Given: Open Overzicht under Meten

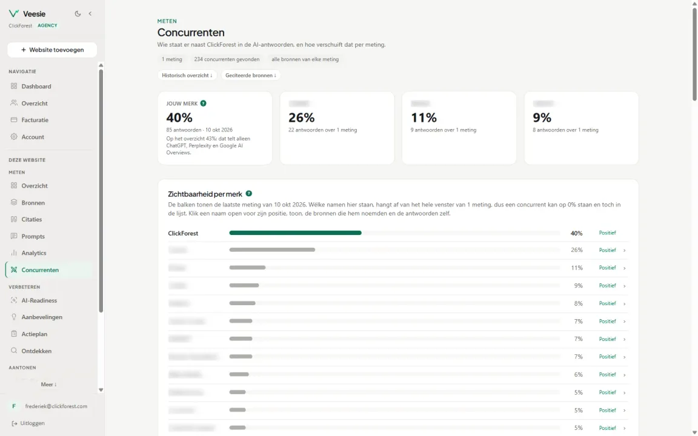Looking at the screenshot, I should 35,185.
